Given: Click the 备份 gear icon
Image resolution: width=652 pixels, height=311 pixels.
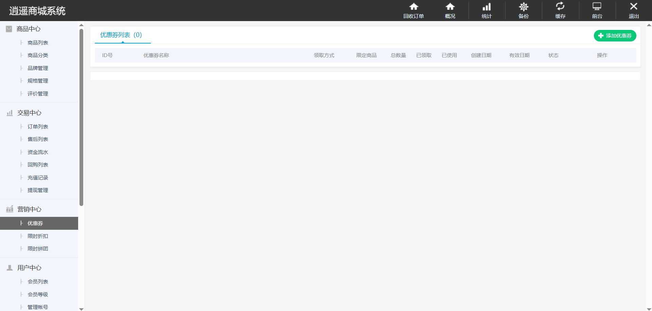Looking at the screenshot, I should click(524, 7).
